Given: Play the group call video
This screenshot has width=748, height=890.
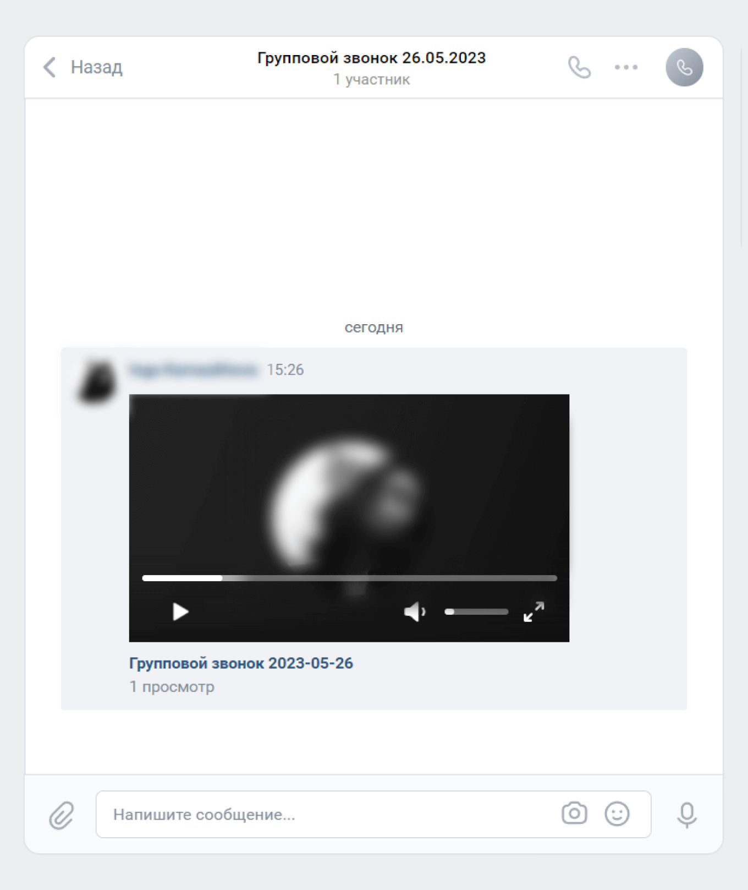Looking at the screenshot, I should [180, 611].
